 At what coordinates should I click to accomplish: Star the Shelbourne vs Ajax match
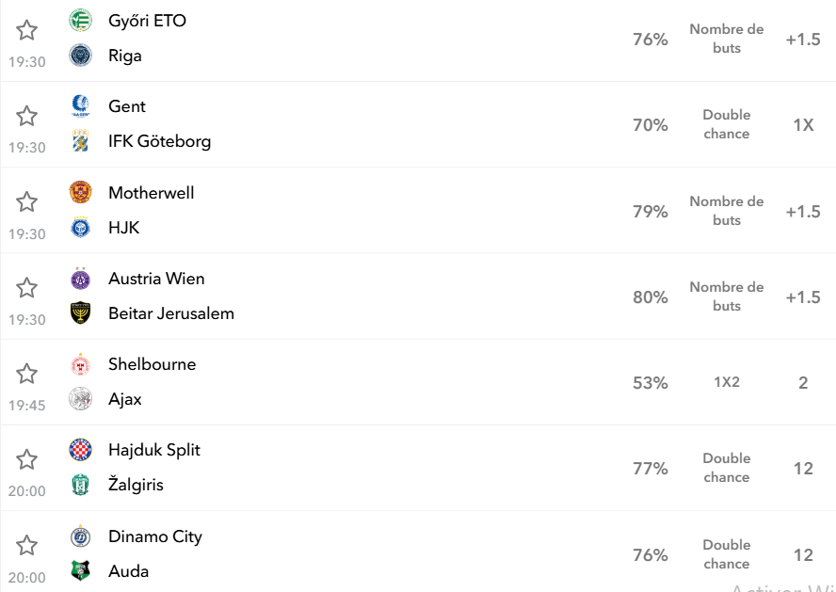click(x=26, y=374)
